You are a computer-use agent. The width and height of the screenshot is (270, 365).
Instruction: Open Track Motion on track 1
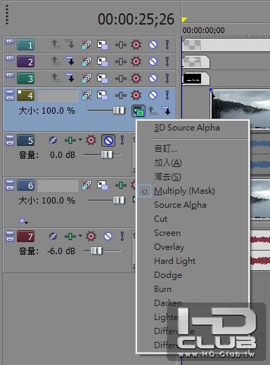(103, 44)
